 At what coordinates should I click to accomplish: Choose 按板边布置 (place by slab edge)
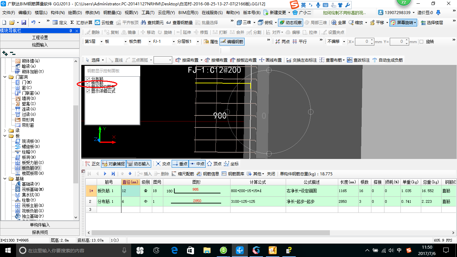coord(243,60)
